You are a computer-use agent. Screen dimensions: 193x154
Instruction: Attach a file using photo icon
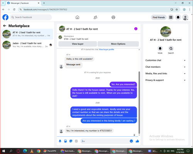coord(66,141)
